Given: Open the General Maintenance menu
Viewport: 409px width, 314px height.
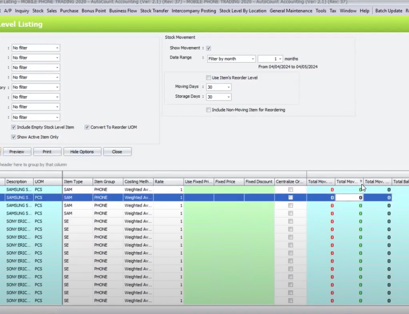Looking at the screenshot, I should (291, 11).
